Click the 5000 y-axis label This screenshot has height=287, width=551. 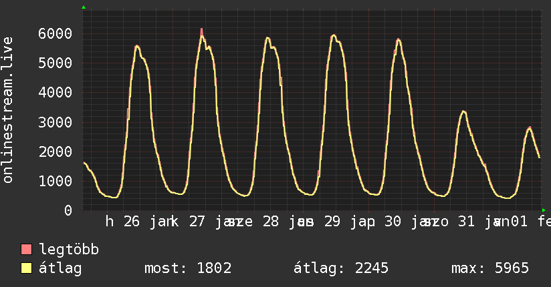coord(56,63)
